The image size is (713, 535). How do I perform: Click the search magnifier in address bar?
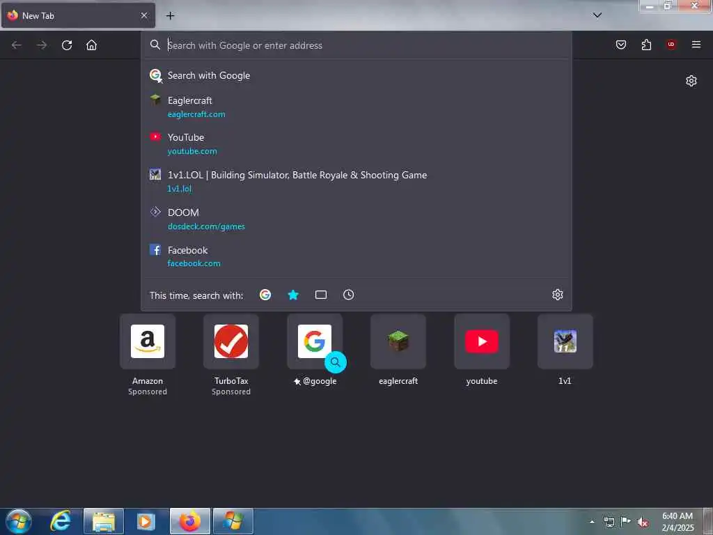[x=155, y=45]
